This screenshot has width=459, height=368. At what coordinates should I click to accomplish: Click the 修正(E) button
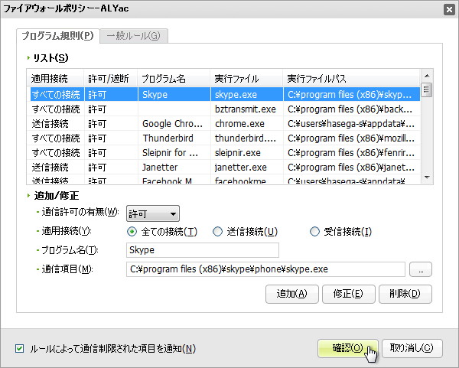click(x=348, y=294)
